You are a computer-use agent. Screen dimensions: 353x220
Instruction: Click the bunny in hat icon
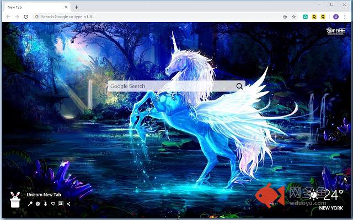(15, 200)
